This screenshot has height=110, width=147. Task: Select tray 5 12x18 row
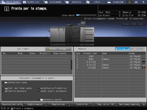110,68
